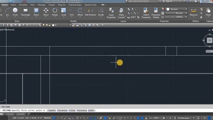The image size is (213, 120).
Task: Select the Edit Polyline tool
Action: [x=90, y=12]
